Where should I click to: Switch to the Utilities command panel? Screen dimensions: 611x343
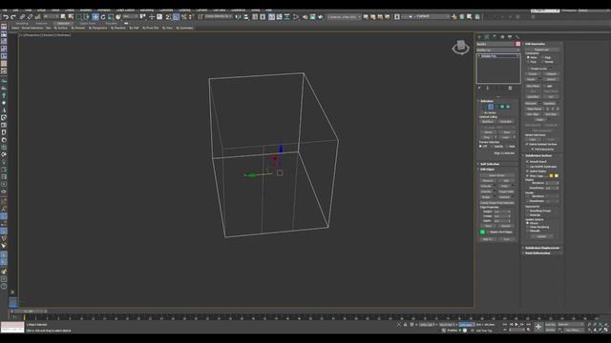[517, 36]
